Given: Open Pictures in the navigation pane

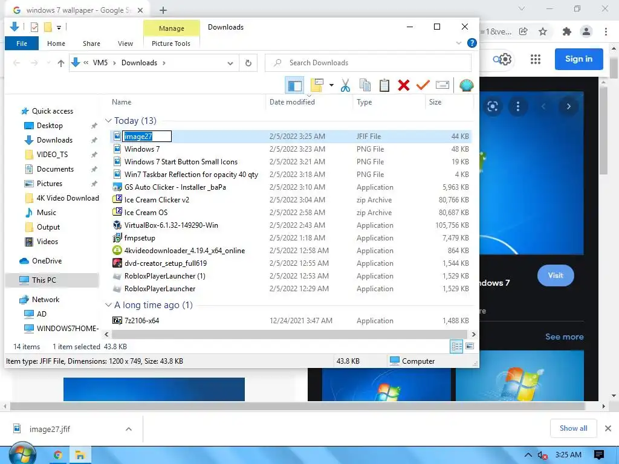Looking at the screenshot, I should (50, 184).
